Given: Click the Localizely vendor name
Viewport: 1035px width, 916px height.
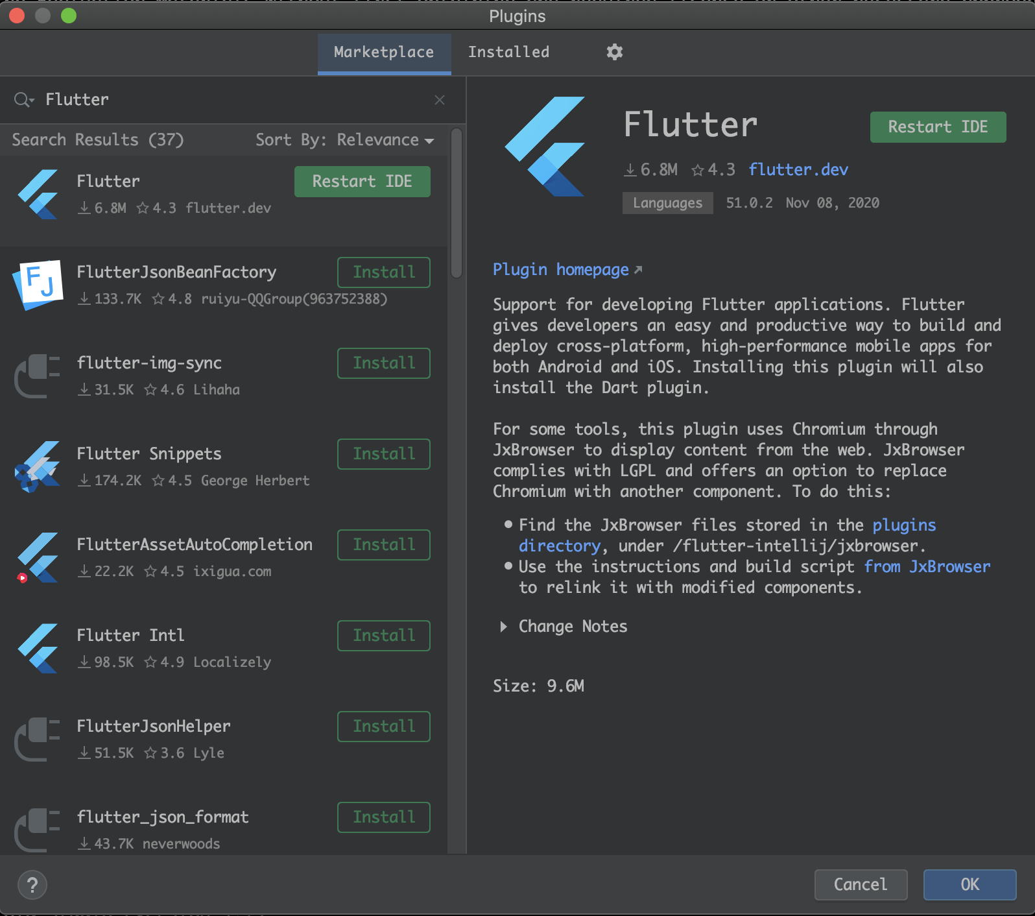Looking at the screenshot, I should (232, 662).
